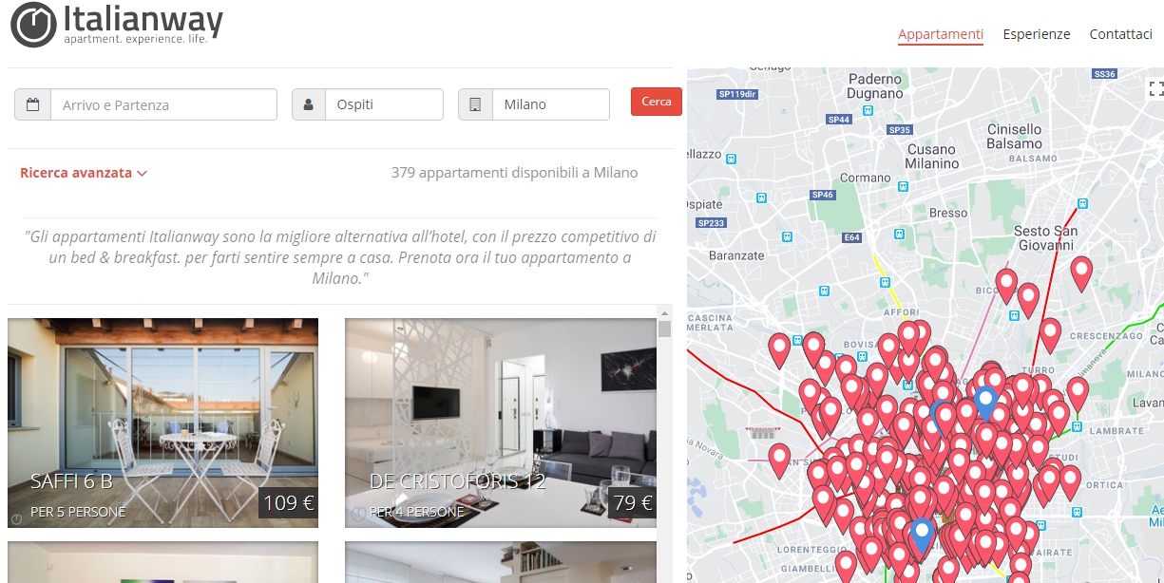Click the calendar icon beside Arrivo e Partenza
The height and width of the screenshot is (583, 1164).
[x=33, y=104]
